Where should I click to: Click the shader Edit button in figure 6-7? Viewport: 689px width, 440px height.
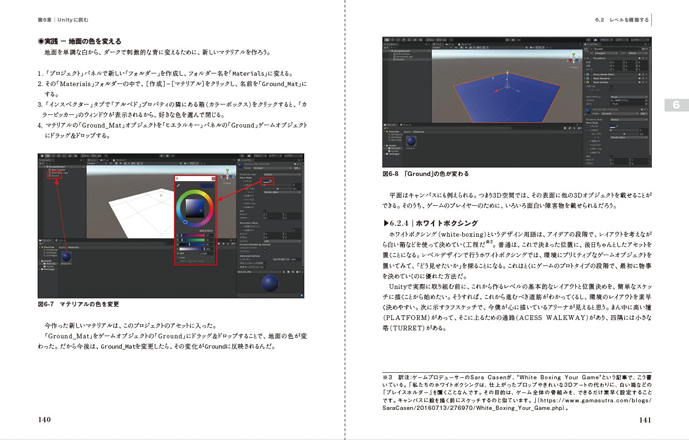click(297, 168)
